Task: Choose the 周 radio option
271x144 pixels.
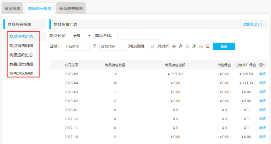Action: 187,46
